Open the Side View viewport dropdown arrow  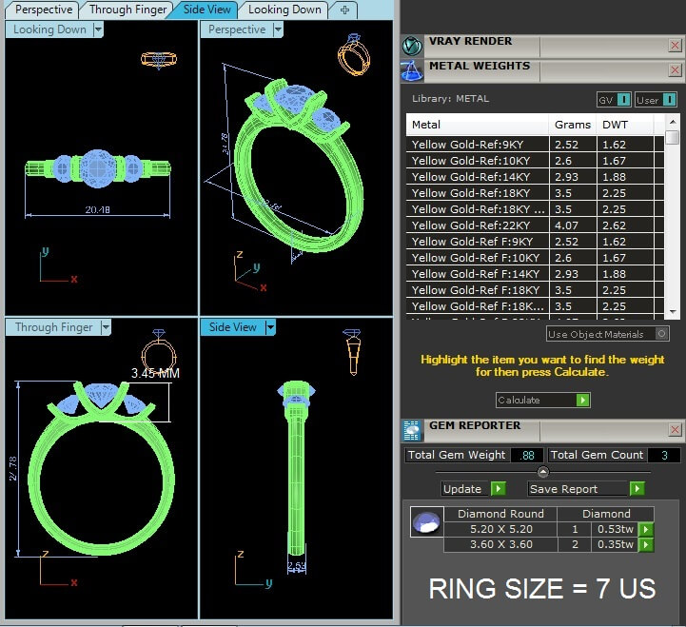click(x=270, y=327)
